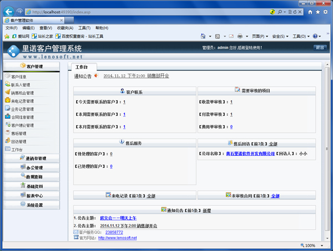
Task: Open the help question mark icon
Action: (315, 36)
